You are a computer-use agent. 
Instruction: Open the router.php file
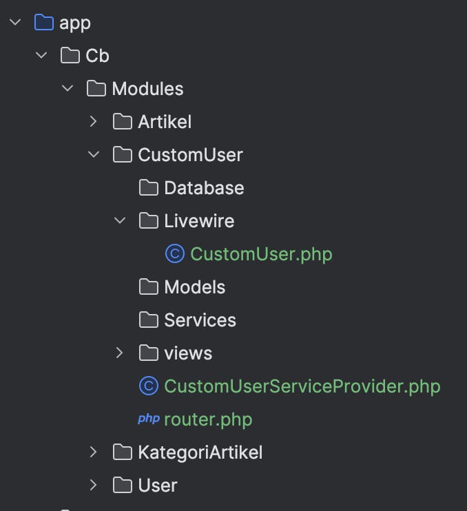click(208, 419)
